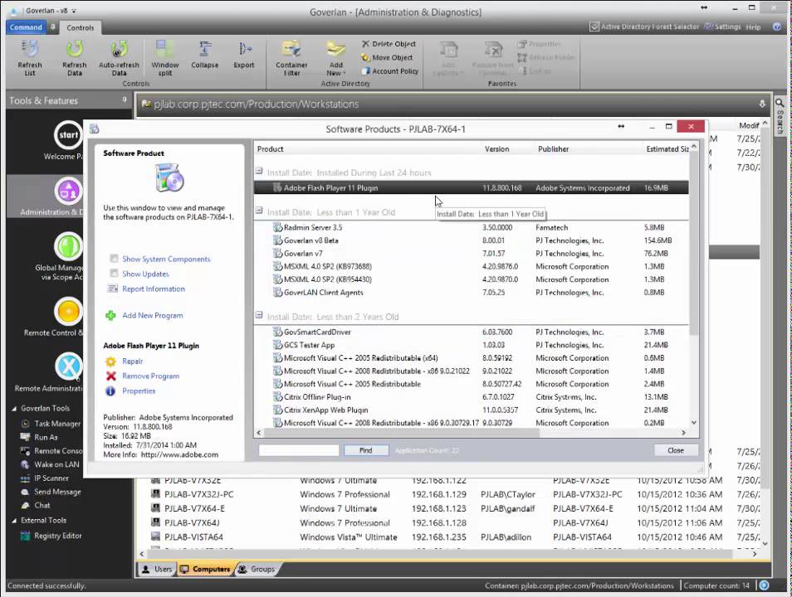This screenshot has width=792, height=597.
Task: Collapse the Goverlan Tools tree section
Action: (x=14, y=408)
